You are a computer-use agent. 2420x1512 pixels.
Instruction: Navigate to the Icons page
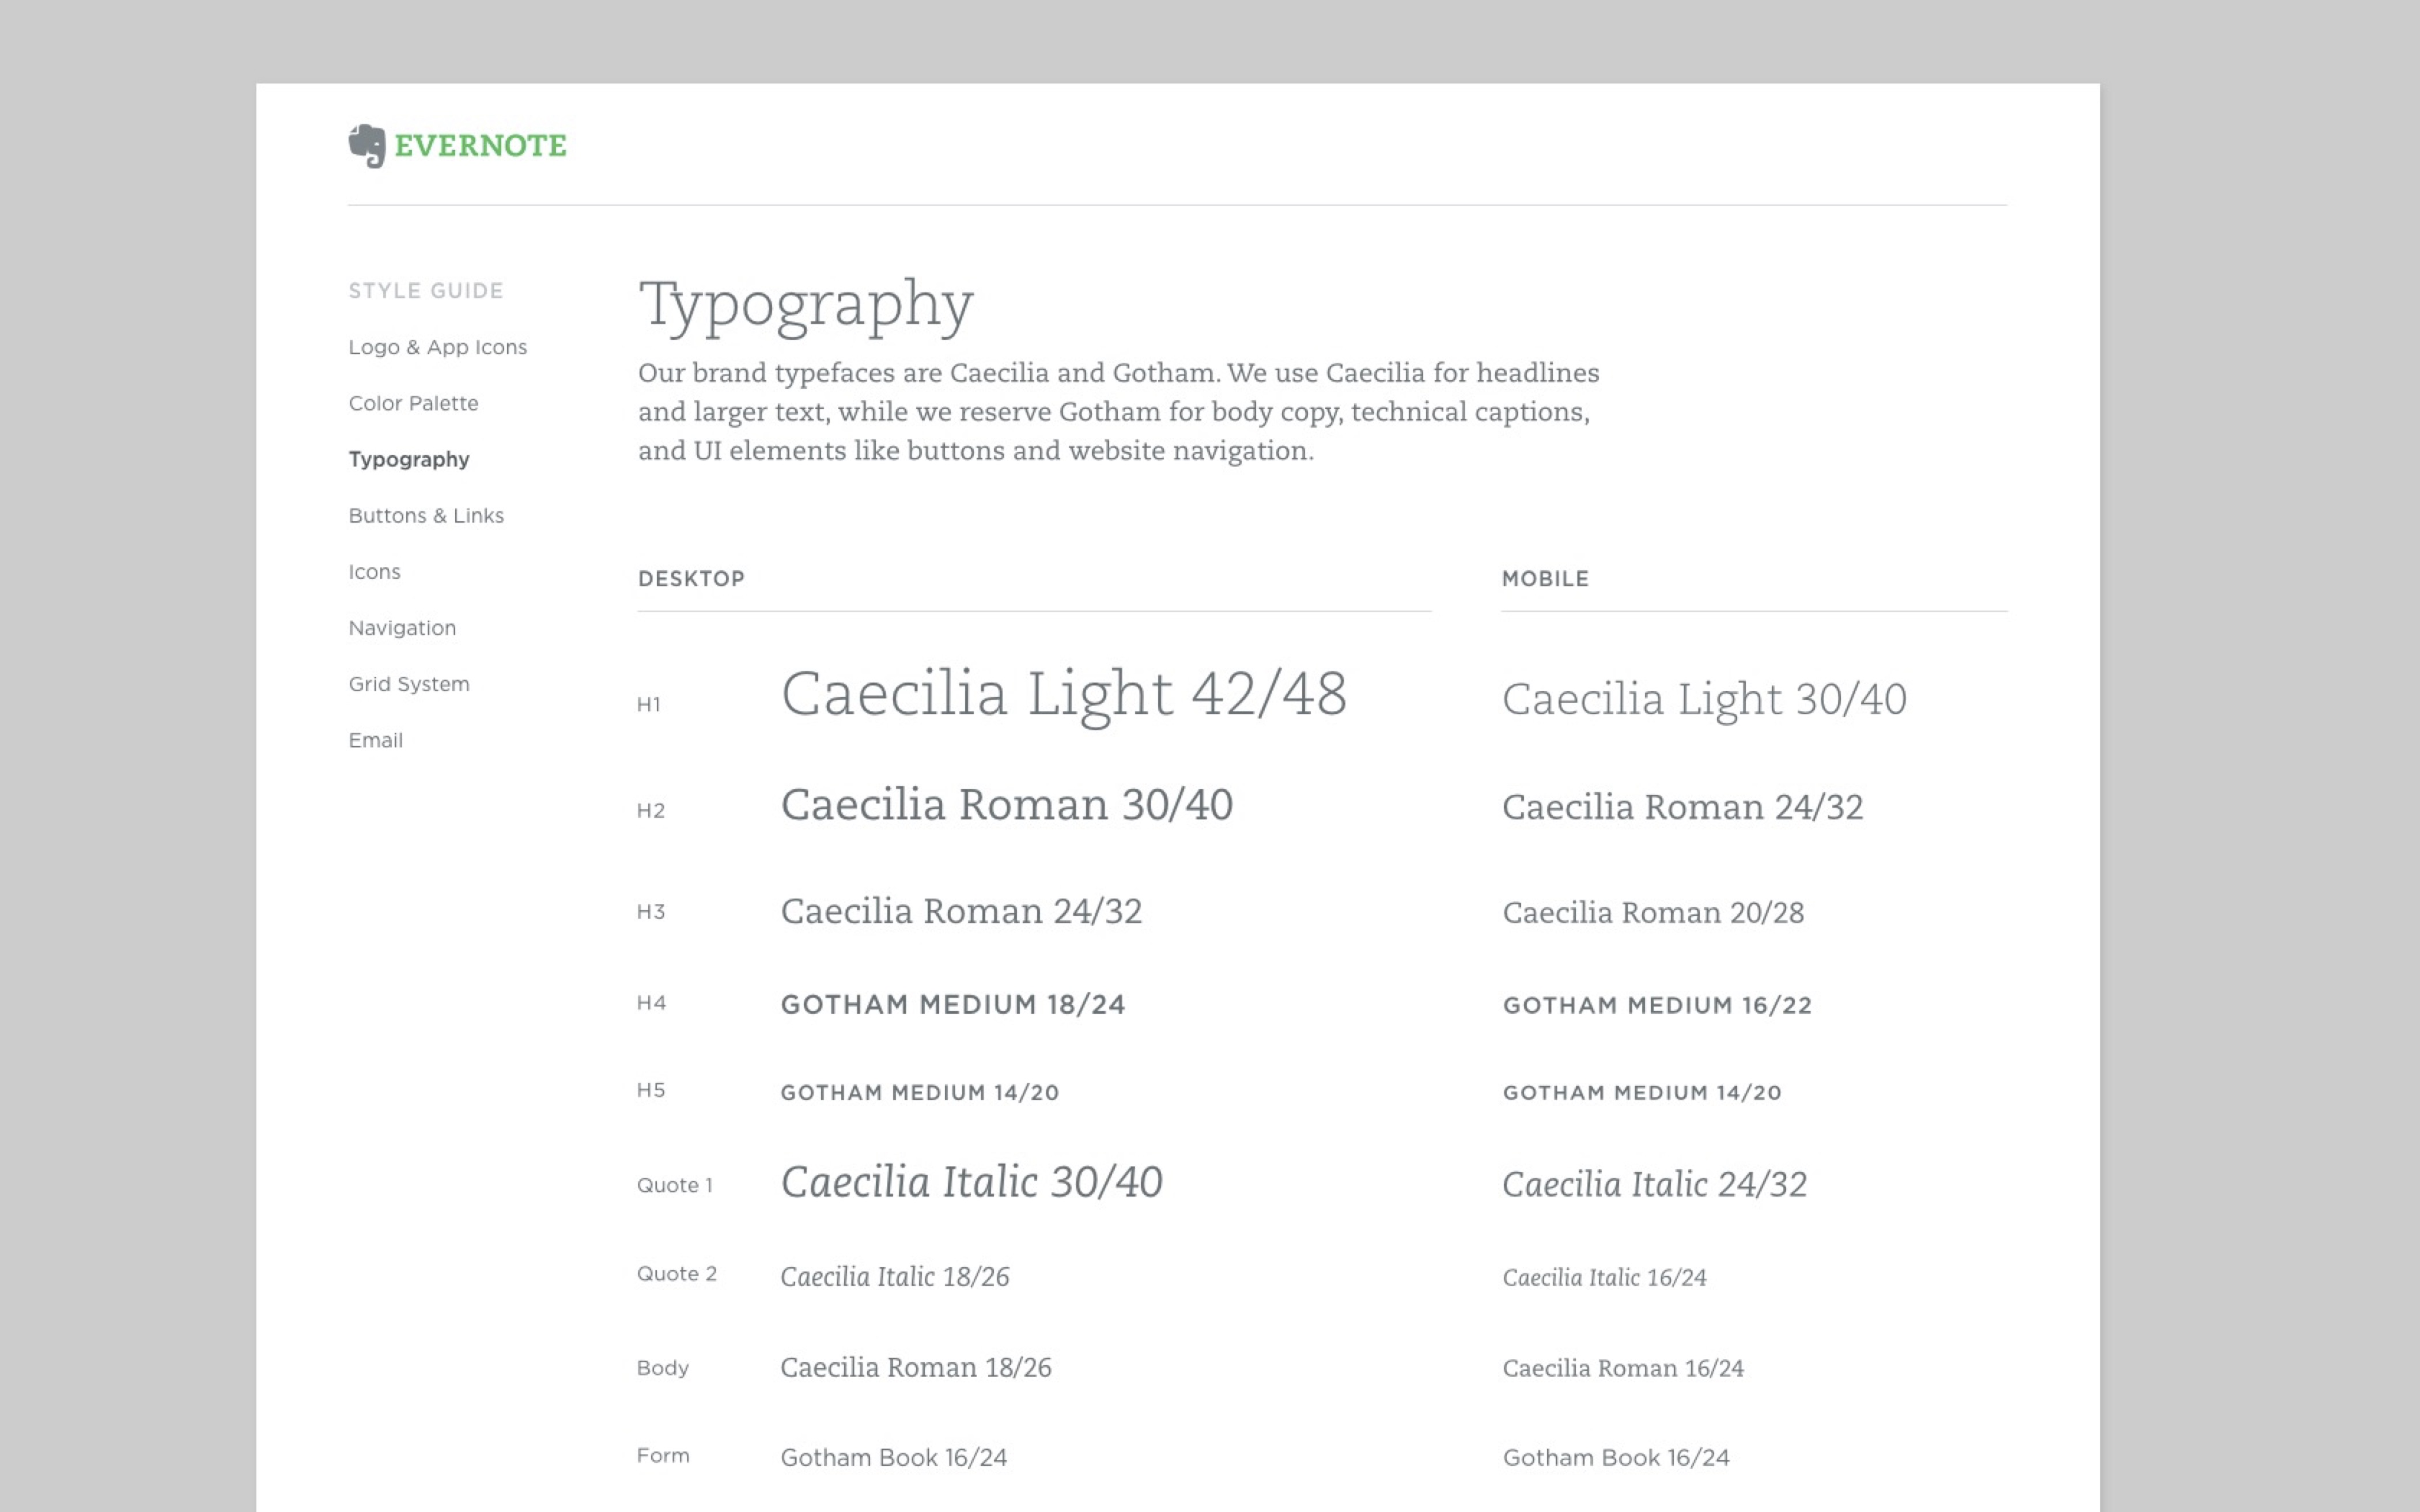[x=374, y=572]
